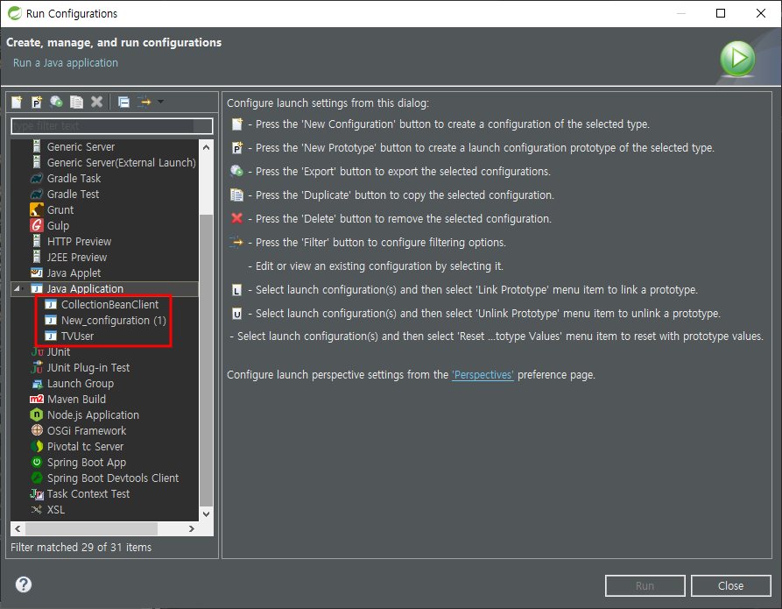Close the Run Configurations window

pos(761,13)
